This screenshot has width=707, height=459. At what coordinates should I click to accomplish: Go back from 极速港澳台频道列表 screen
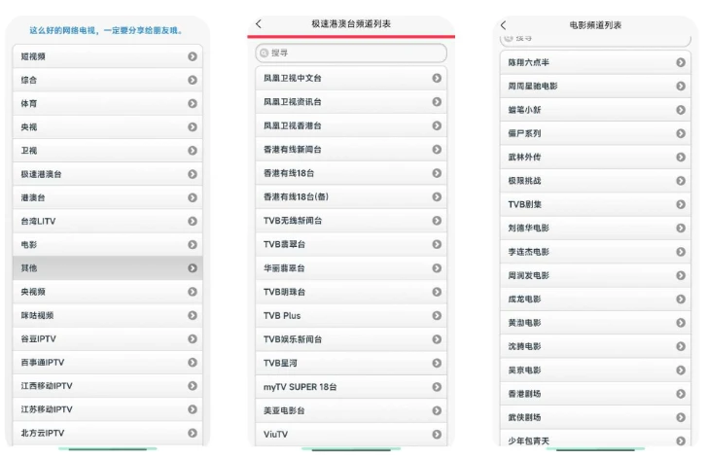coord(259,24)
